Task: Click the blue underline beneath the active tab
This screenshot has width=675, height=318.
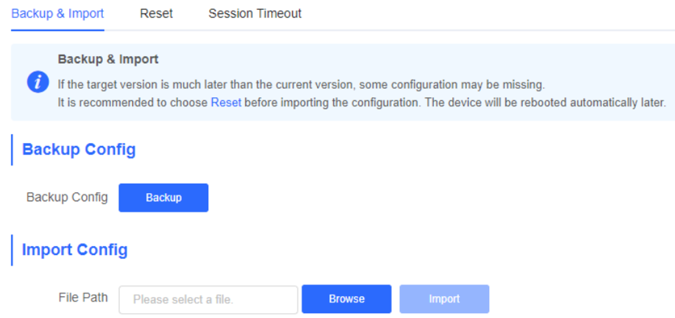Action: (58, 30)
